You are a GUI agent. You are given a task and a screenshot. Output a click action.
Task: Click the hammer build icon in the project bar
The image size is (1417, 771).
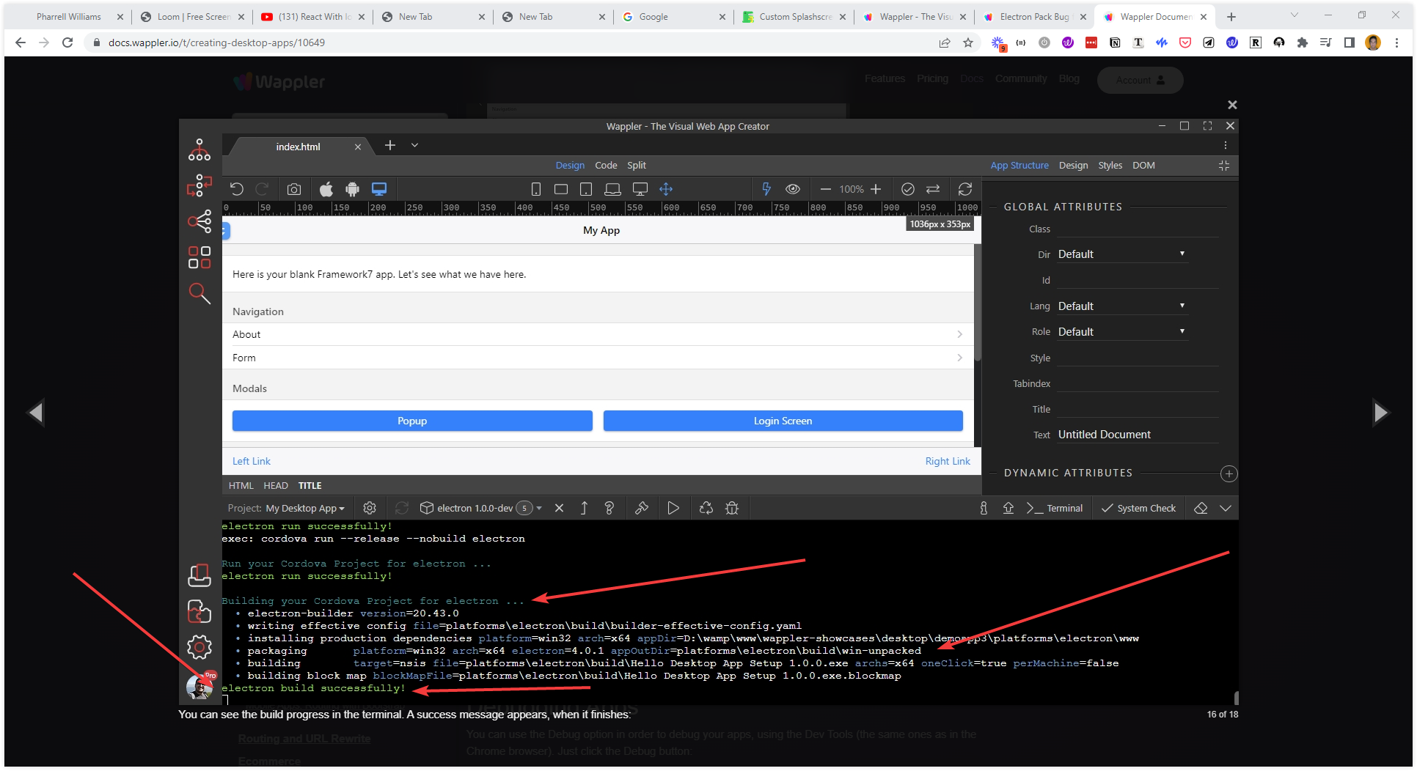point(642,508)
